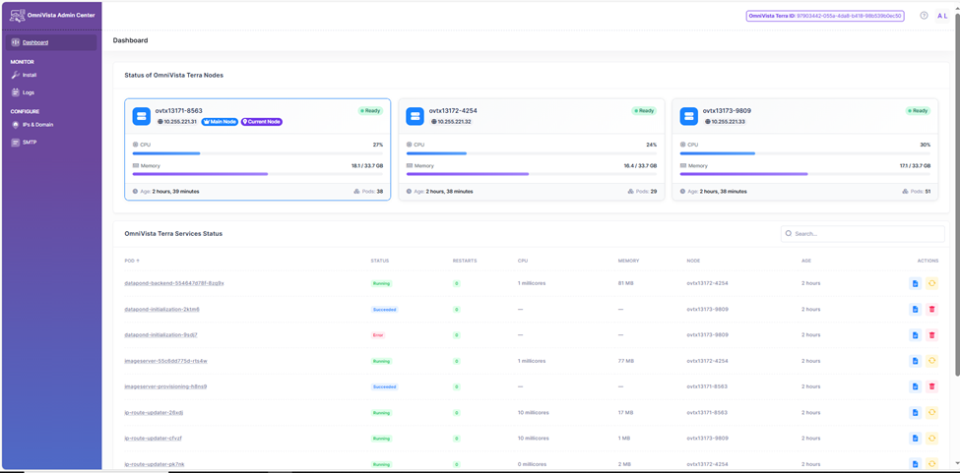Click the OmniVista Terra ID badge
Viewport: 960px width, 473px height.
(x=825, y=16)
